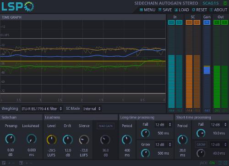Click the Short-time Grow value 40.0 ms
Viewport: 229px width, 166px height.
point(219,153)
